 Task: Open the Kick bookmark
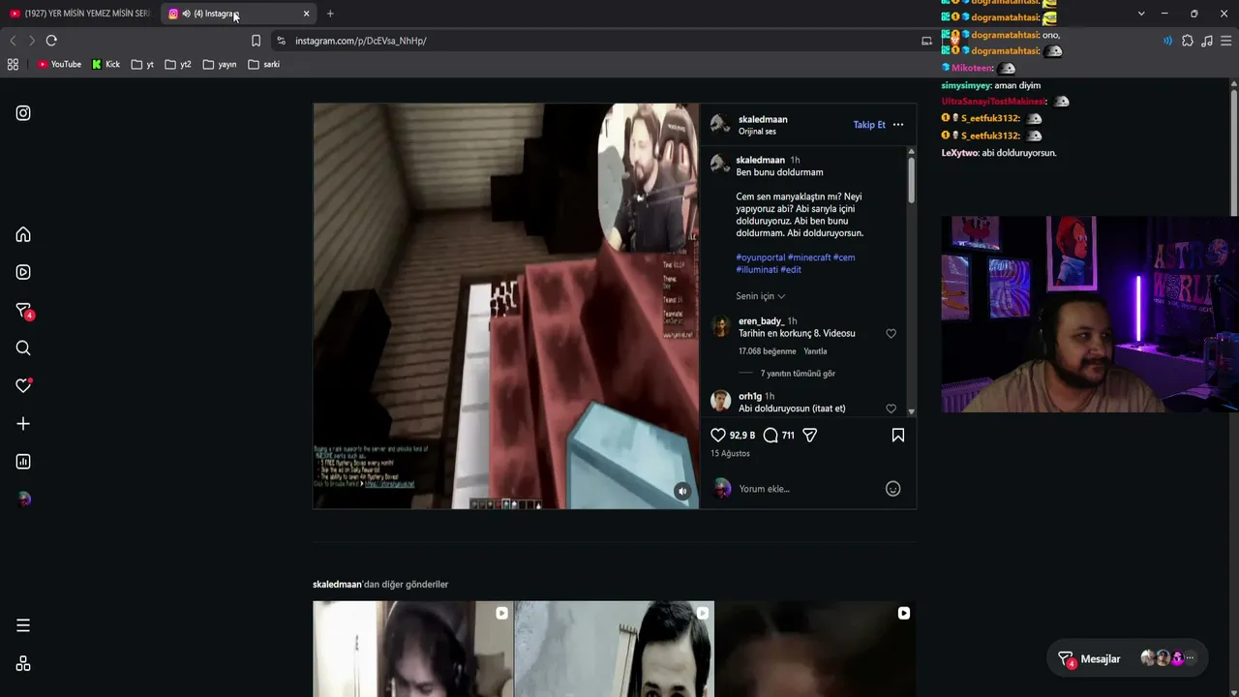tap(106, 65)
